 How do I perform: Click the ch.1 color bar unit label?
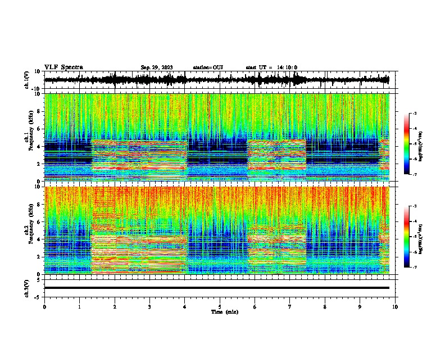pyautogui.click(x=420, y=147)
